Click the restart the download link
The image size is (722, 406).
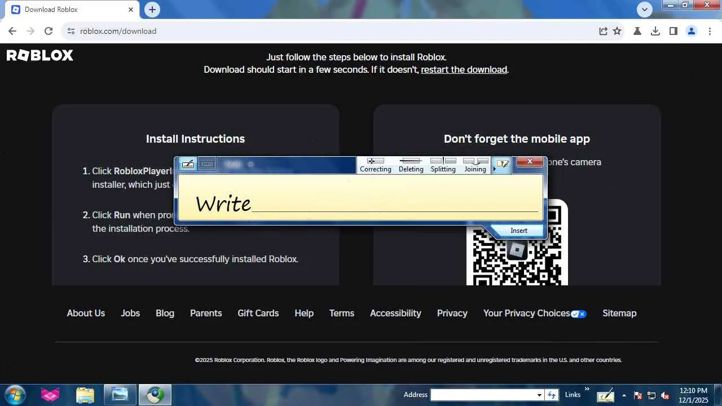point(464,70)
